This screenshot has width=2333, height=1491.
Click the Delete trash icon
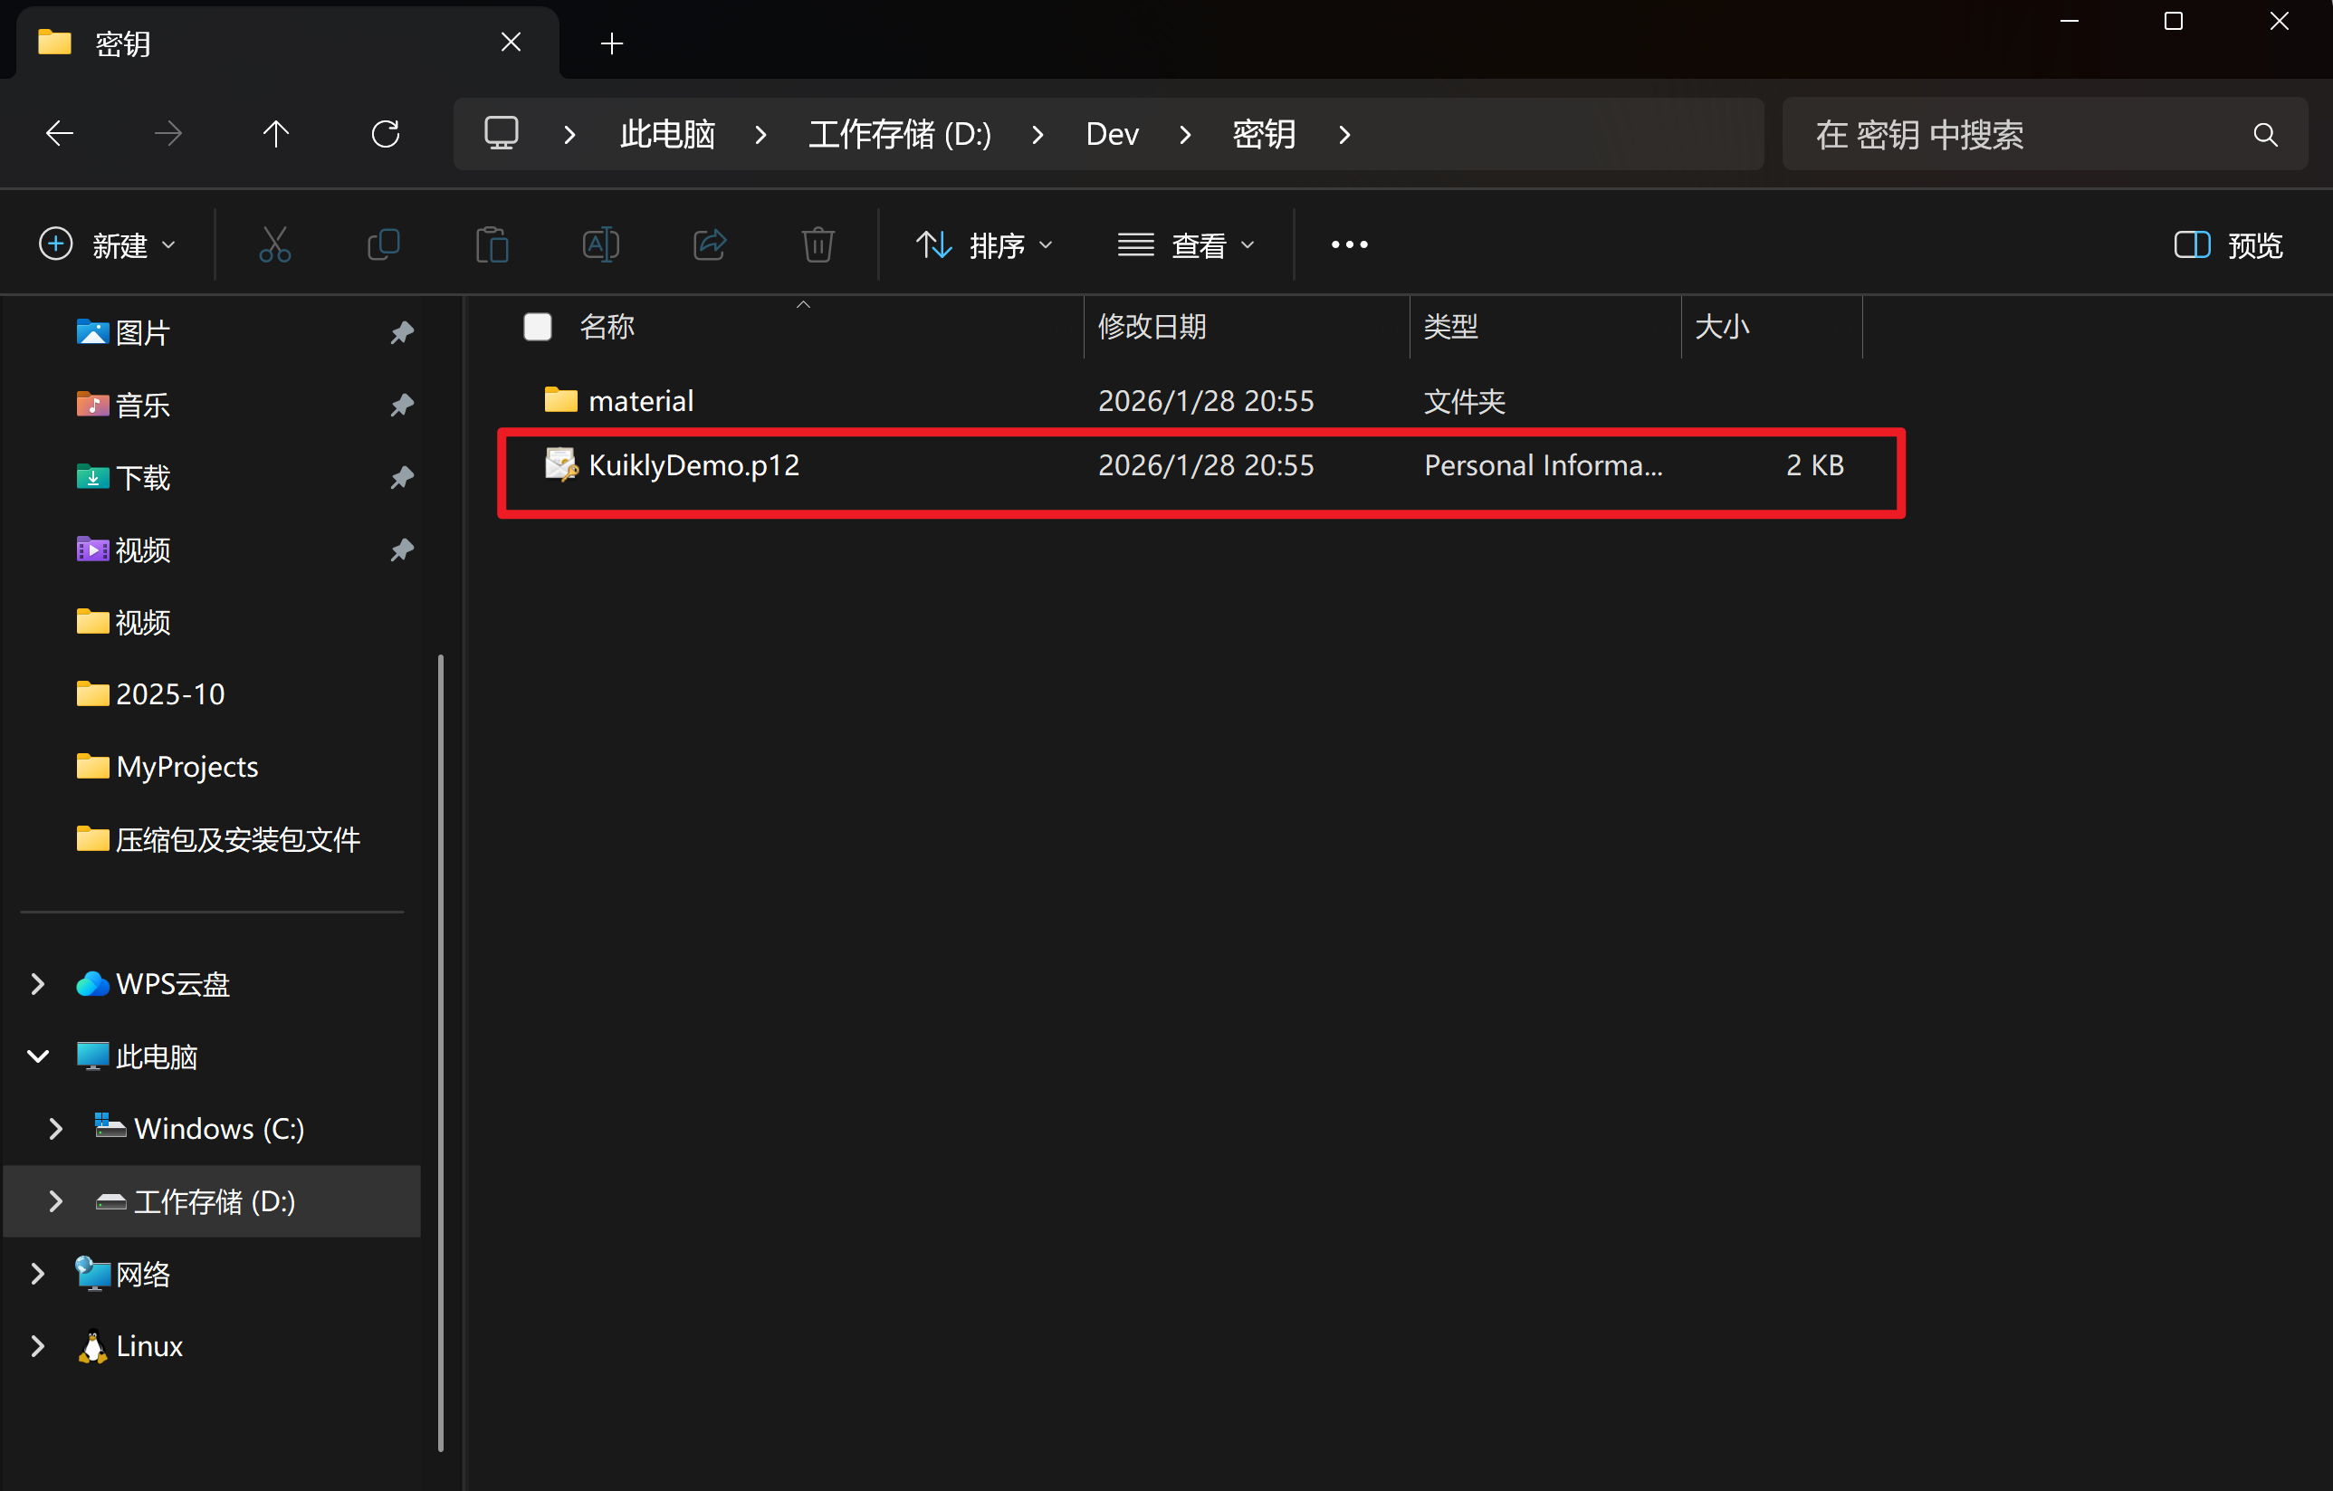818,245
